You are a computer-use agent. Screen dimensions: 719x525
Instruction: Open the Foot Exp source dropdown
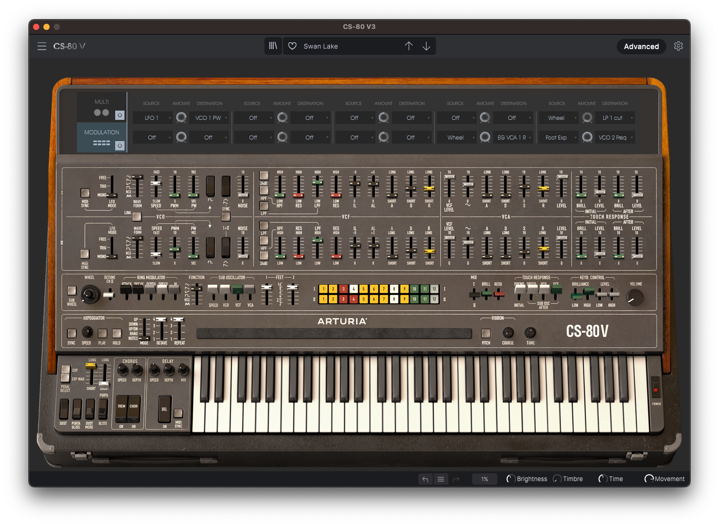point(559,137)
